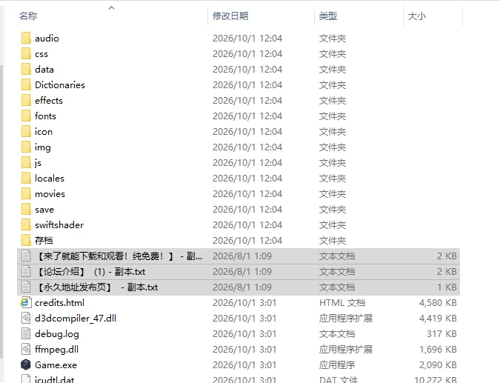The image size is (500, 383).
Task: Select the locales folder name
Action: [50, 179]
